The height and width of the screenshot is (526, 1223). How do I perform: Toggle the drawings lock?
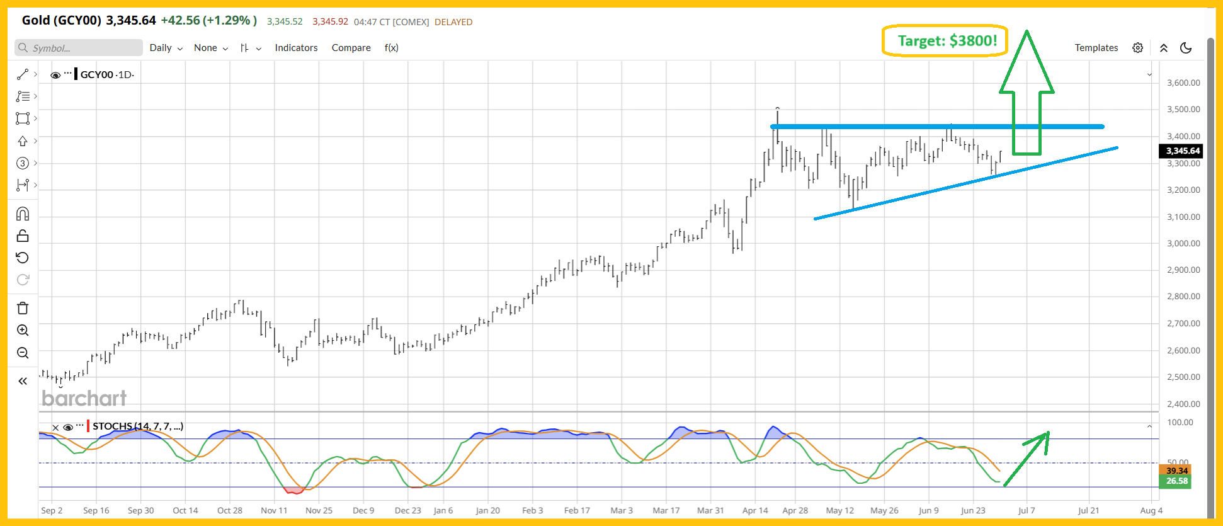[23, 236]
